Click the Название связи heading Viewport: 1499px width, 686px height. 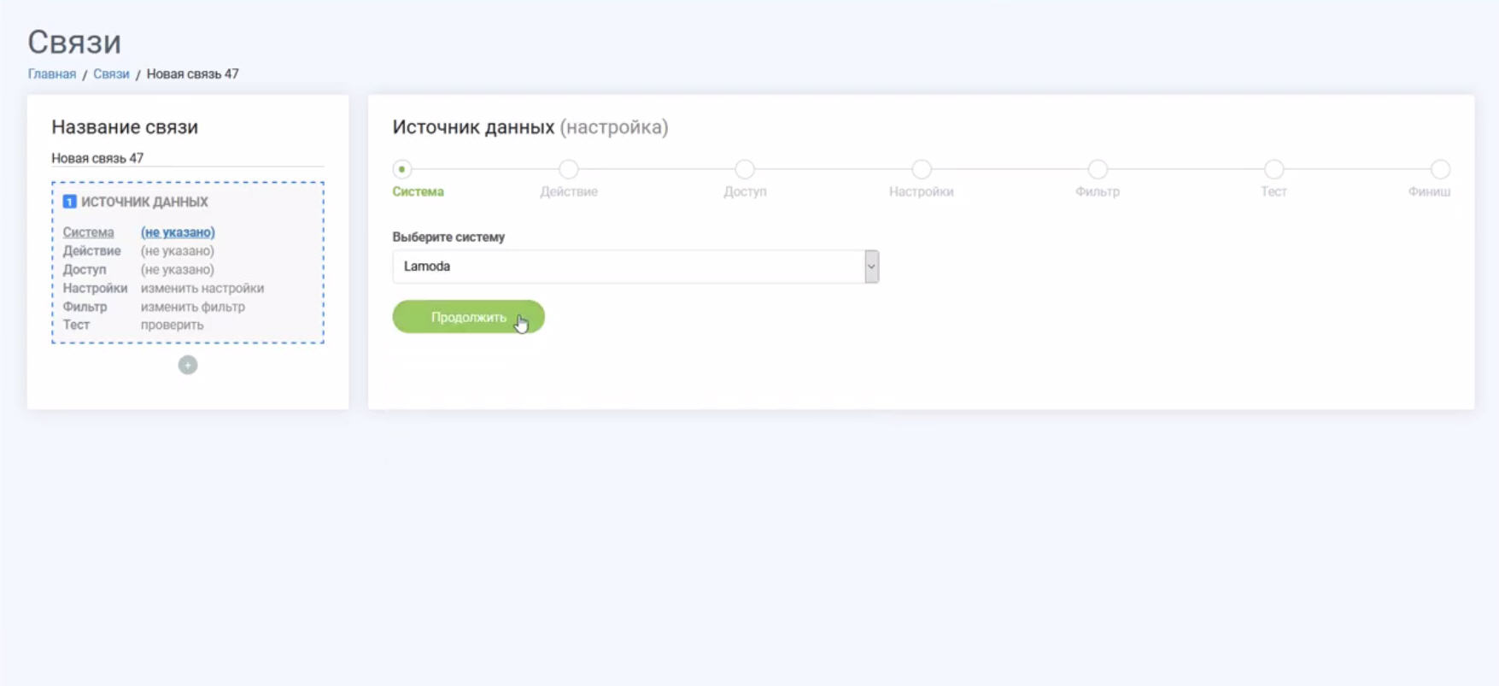click(125, 127)
